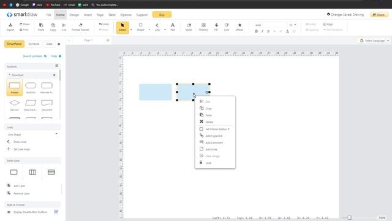Choose Add Hyperlink from the context menu
Screen dimensions: 392x221
[215, 136]
